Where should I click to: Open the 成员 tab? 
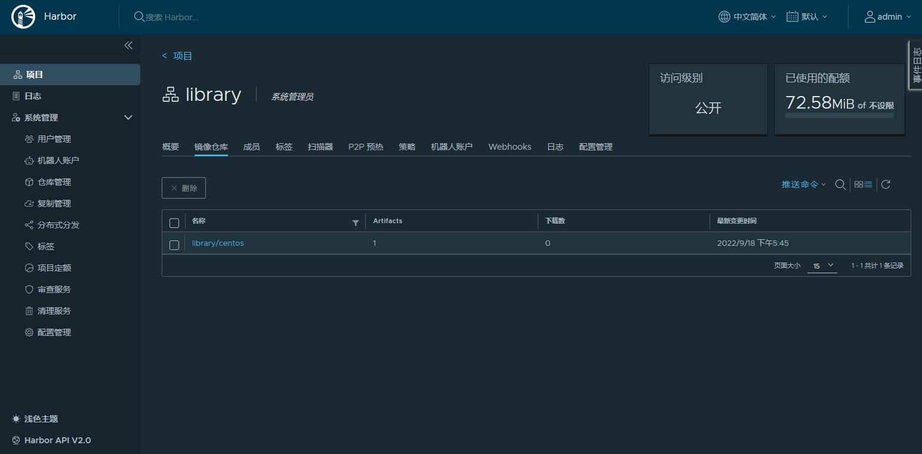pos(252,147)
